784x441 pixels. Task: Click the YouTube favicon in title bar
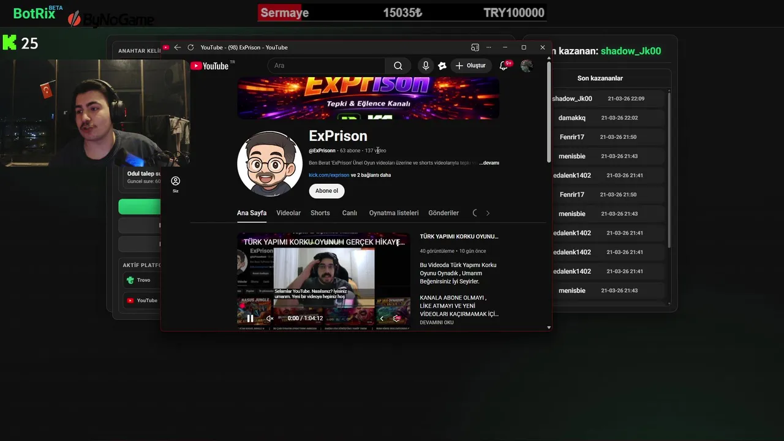pos(166,47)
